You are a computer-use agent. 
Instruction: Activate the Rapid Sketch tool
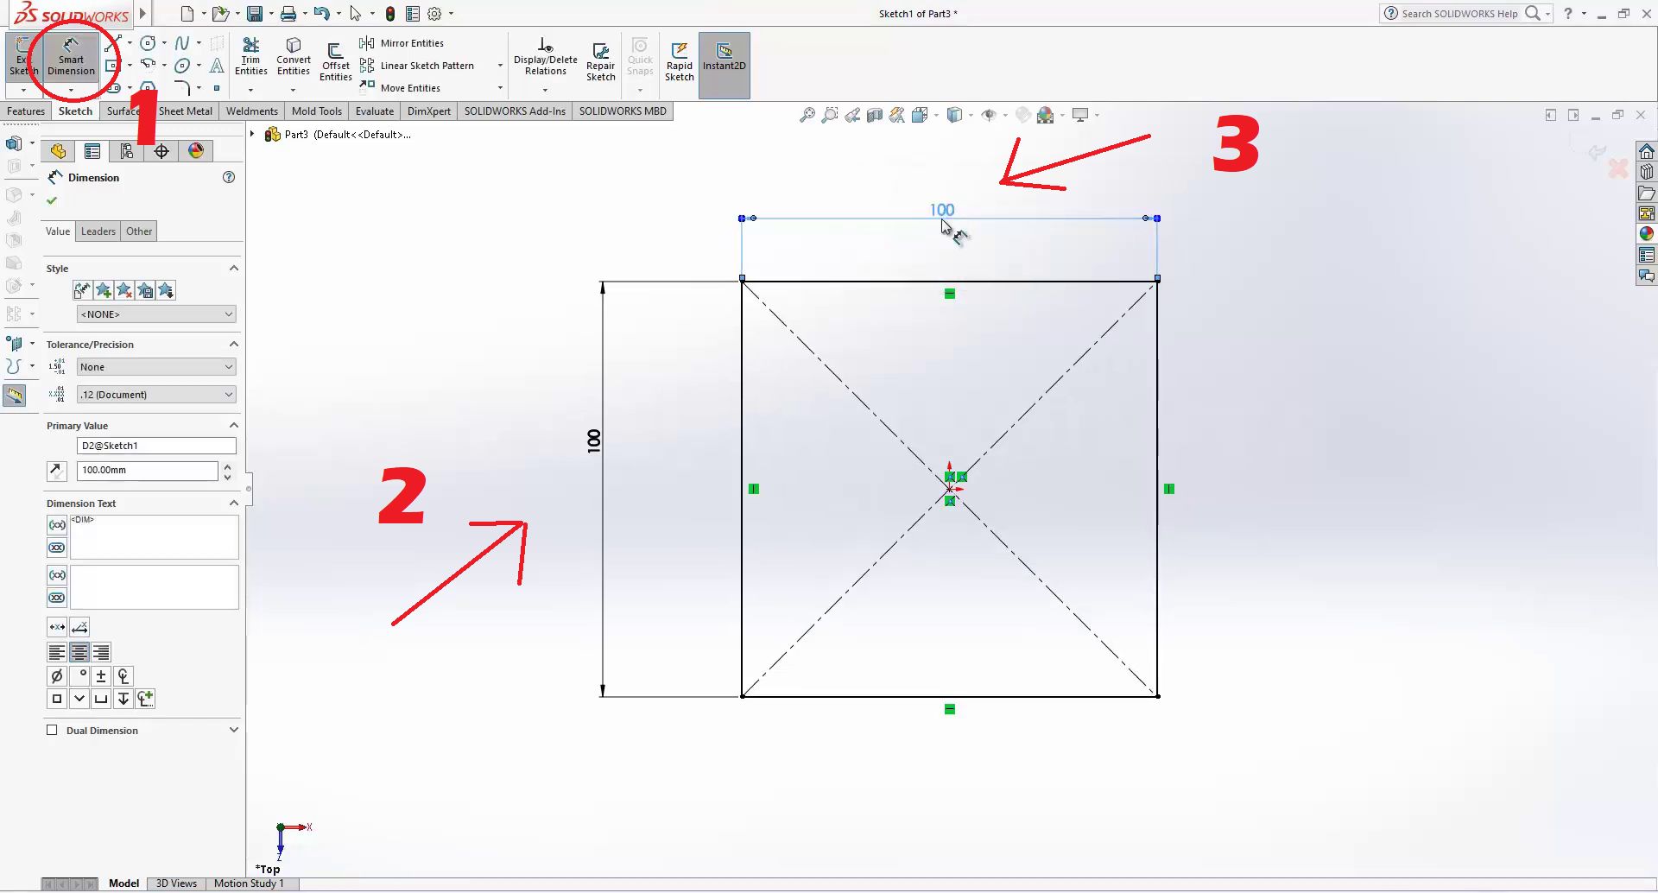[679, 60]
